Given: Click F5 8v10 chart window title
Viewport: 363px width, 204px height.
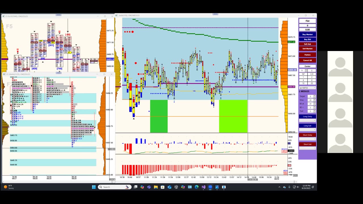Looking at the screenshot, I should tap(17, 16).
